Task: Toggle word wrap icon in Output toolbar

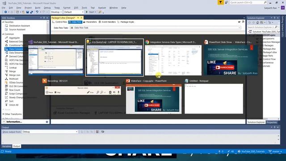Action: [x=103, y=131]
